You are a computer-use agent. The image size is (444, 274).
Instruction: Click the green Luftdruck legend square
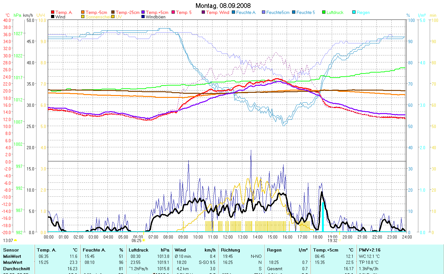(324, 13)
